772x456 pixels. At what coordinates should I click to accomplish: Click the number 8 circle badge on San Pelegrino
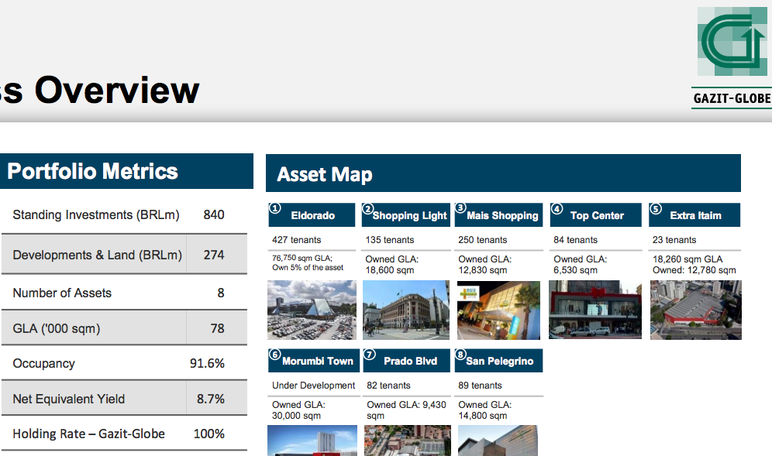[x=460, y=355]
